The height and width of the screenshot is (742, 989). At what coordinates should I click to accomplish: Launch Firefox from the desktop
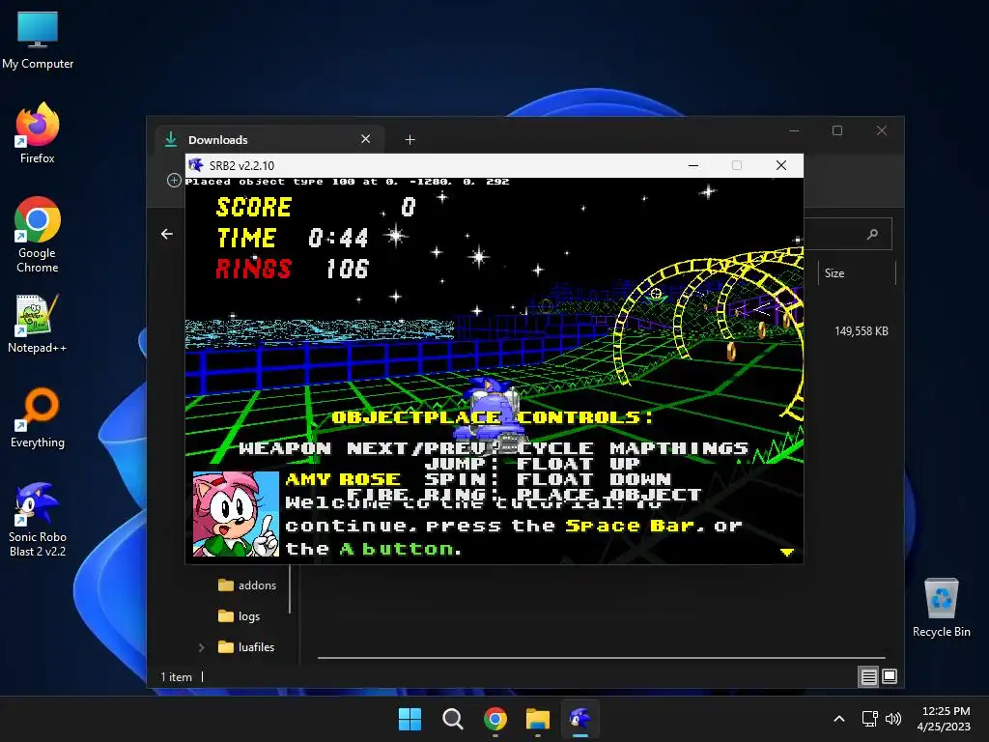click(38, 133)
